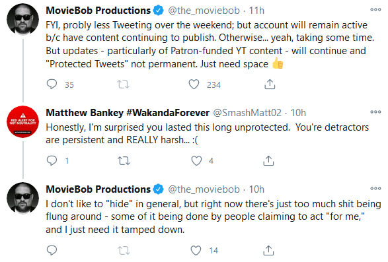Screen dimensions: 388x262
Task: Open Matthew Bankey's red alert avatar
Action: click(22, 121)
